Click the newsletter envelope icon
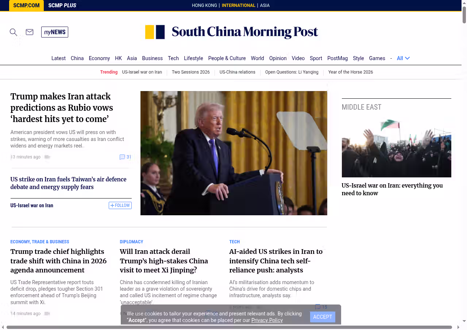467x330 pixels. 30,32
